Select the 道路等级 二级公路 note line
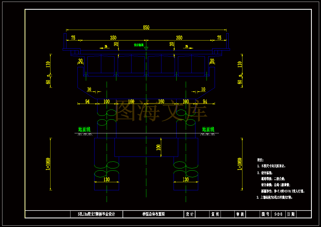This screenshot has width=321, height=227. click(273, 179)
